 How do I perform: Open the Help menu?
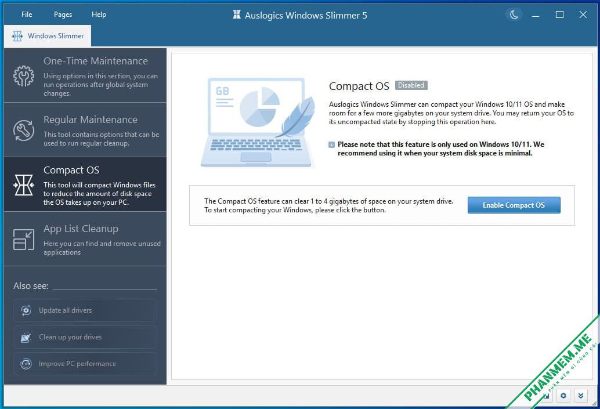(99, 15)
